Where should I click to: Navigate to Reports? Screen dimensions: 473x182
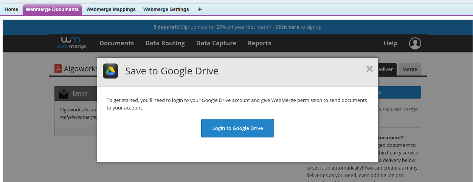[x=259, y=43]
